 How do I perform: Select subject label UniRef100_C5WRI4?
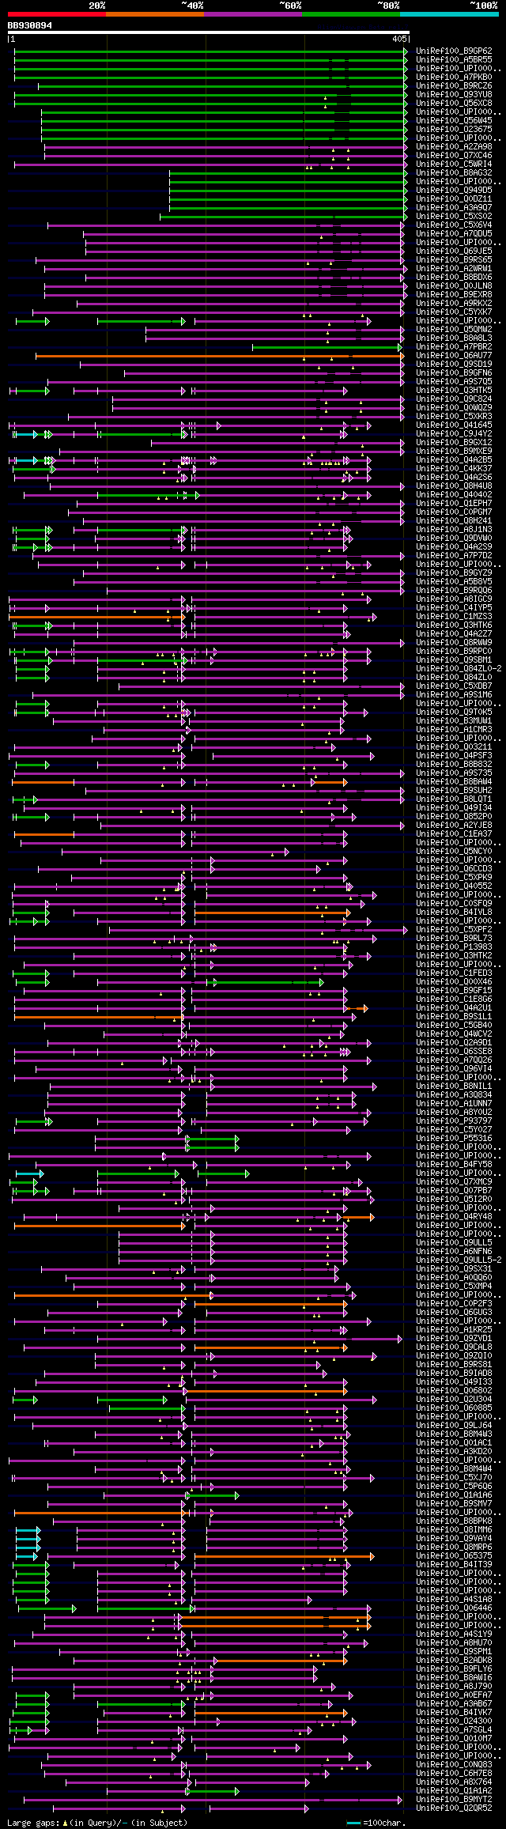(454, 164)
